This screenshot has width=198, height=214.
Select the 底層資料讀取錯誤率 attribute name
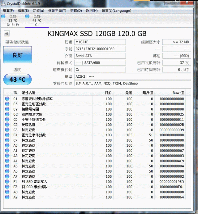(37, 99)
